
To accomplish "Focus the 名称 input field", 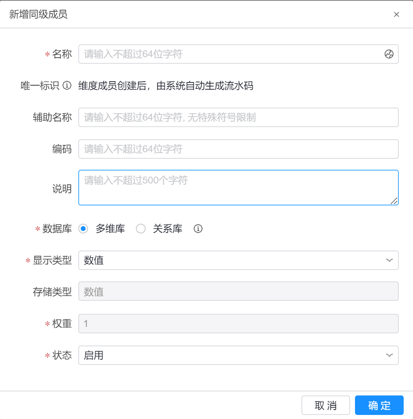I will point(231,54).
